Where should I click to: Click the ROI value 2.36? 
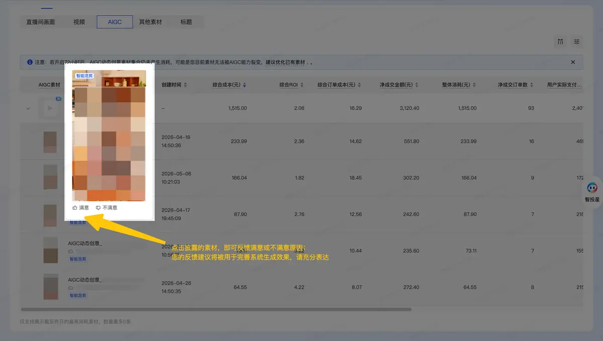point(299,142)
